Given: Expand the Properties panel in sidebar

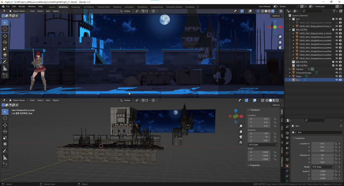Looking at the screenshot, I should point(255,165).
